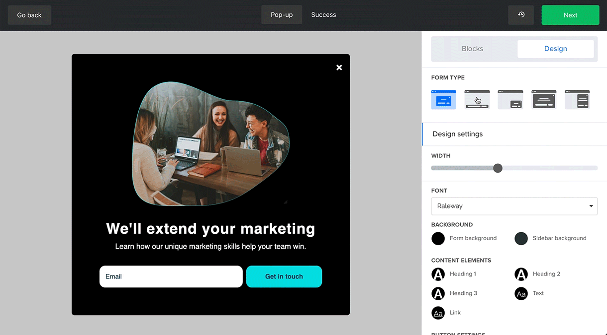Select the fifth form type layout icon
The image size is (607, 335).
tap(577, 99)
